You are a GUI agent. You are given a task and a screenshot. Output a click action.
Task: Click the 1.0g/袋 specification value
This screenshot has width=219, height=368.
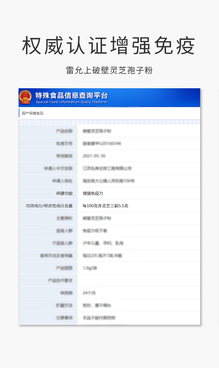90,268
